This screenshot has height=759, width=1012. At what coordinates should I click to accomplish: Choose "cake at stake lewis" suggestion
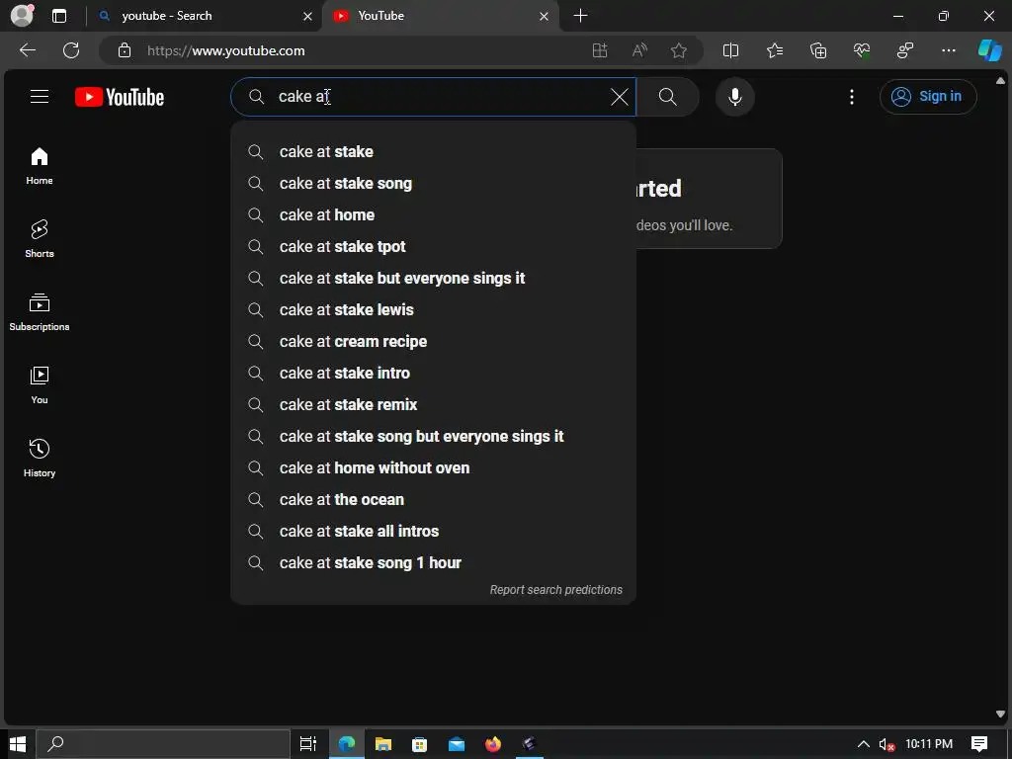point(433,309)
